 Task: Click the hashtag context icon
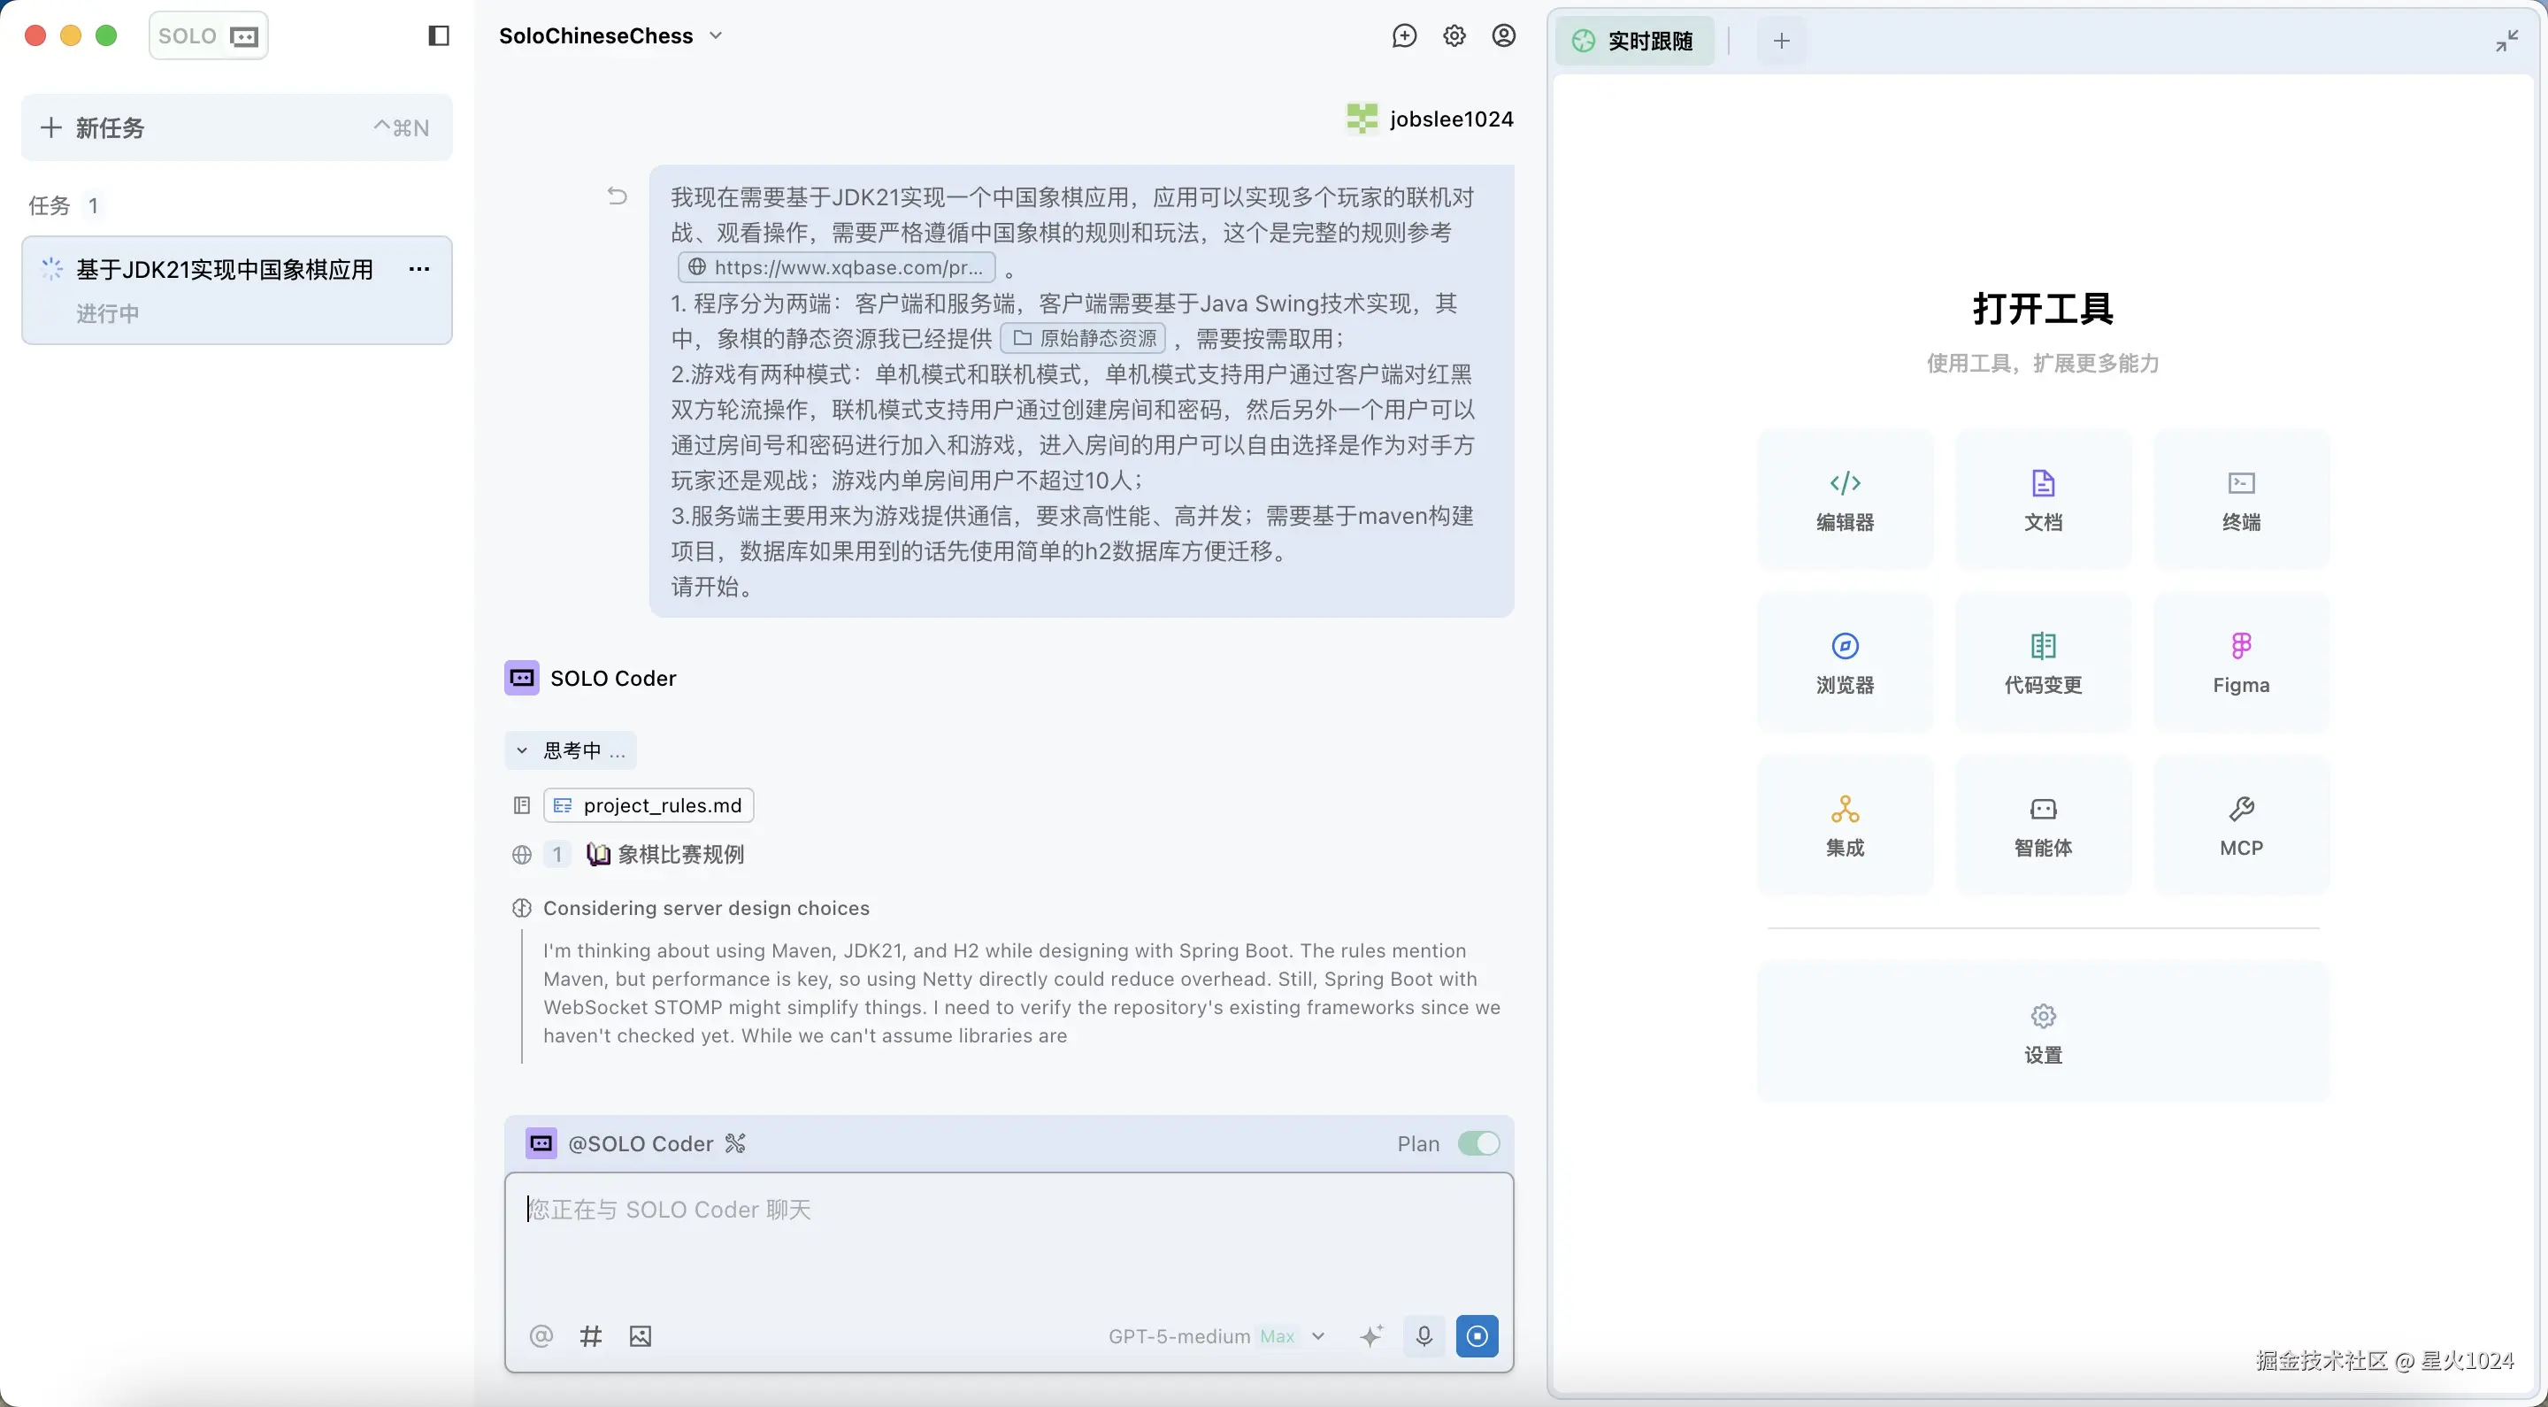pyautogui.click(x=590, y=1337)
